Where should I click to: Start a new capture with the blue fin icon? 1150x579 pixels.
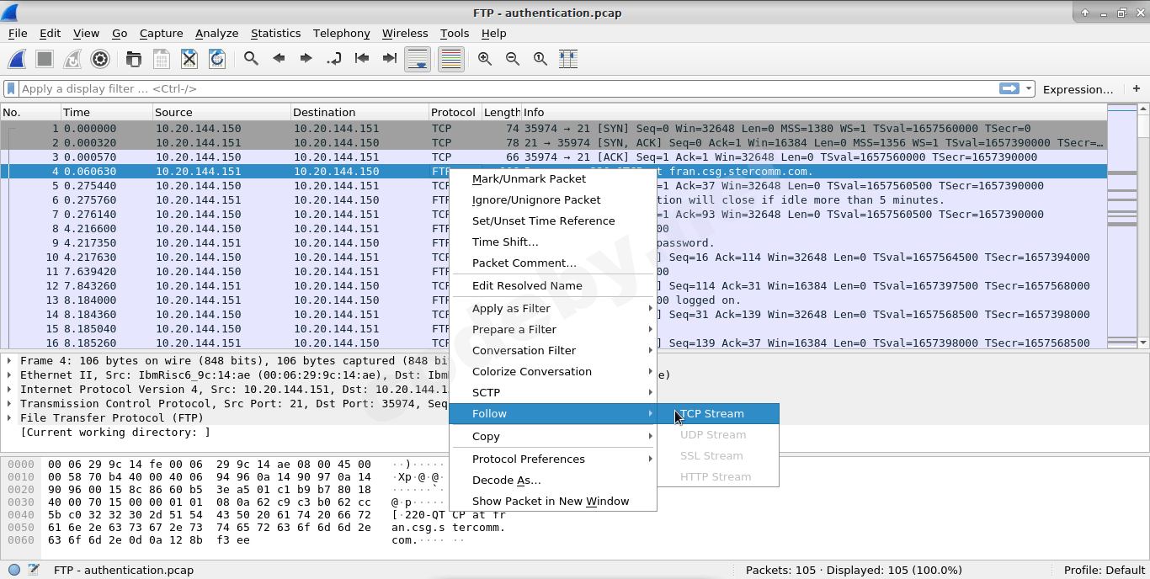[15, 59]
